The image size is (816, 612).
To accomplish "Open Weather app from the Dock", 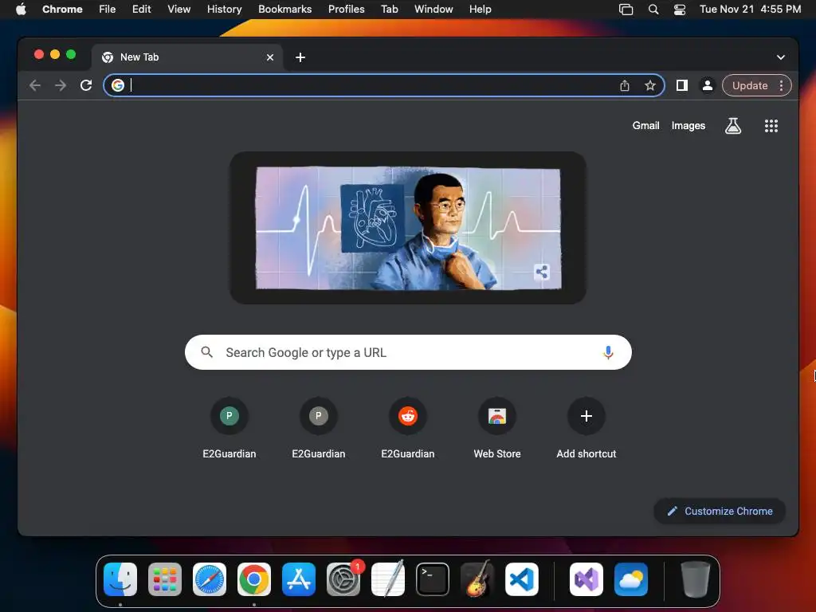I will pyautogui.click(x=631, y=579).
